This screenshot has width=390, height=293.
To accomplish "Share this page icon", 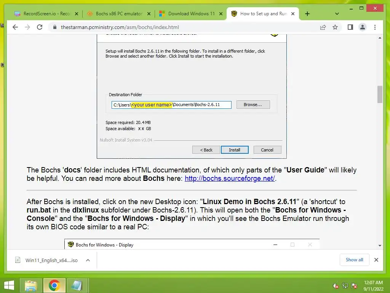I will (323, 27).
